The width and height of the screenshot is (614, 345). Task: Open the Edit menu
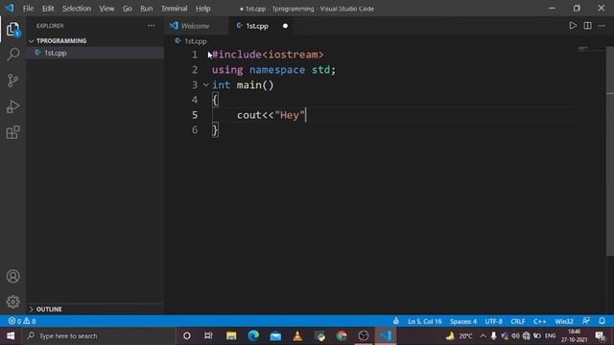pos(48,9)
